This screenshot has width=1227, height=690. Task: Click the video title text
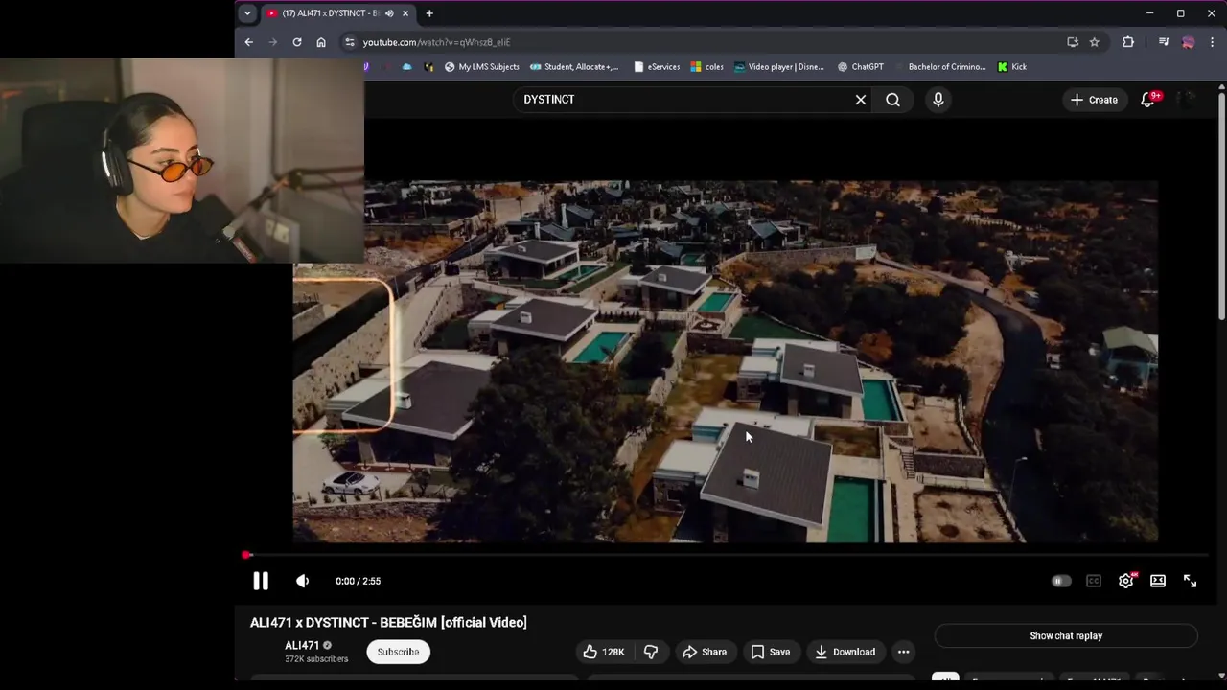pos(388,622)
